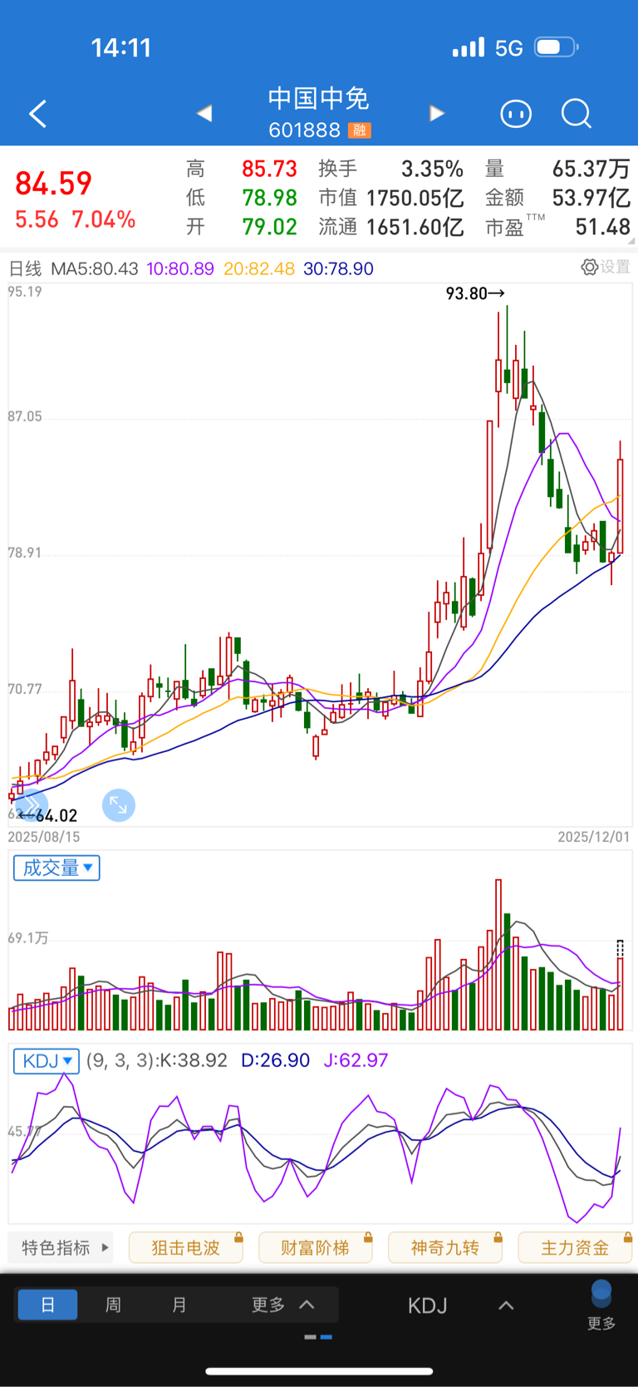
Task: Tap the orange 融 margin badge
Action: (x=360, y=130)
